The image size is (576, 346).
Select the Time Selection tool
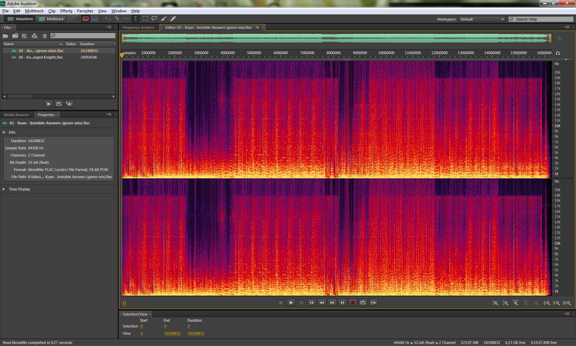point(136,19)
